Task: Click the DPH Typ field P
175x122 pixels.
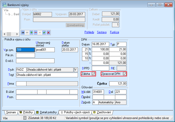Action: pyautogui.click(x=121, y=44)
